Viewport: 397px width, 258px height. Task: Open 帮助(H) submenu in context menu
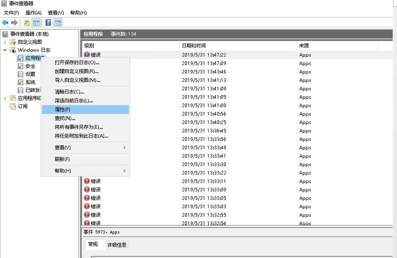(86, 170)
